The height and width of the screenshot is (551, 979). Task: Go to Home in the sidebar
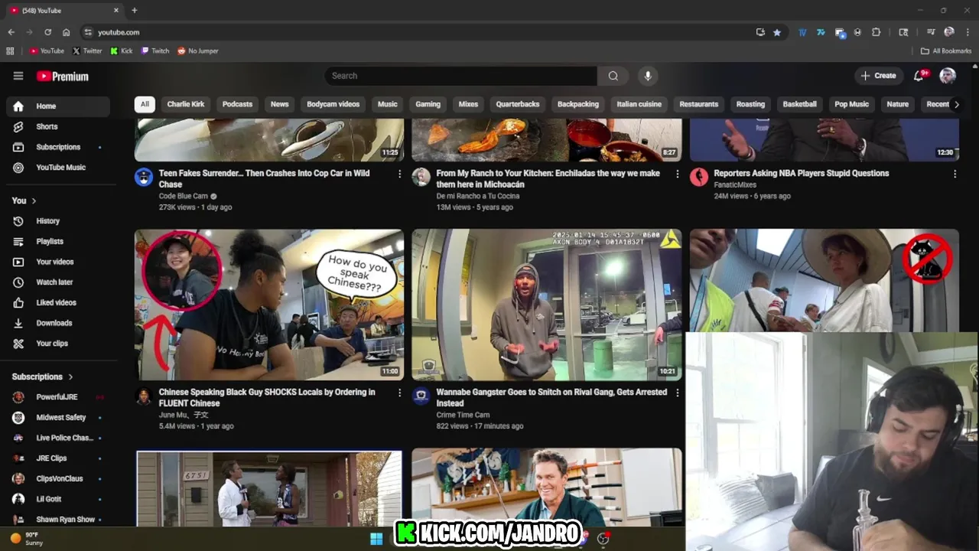(x=58, y=106)
